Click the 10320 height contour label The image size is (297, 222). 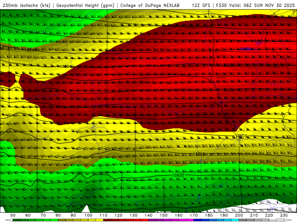tap(227, 90)
